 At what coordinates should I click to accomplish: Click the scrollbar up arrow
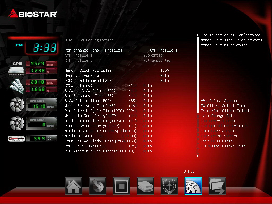(x=197, y=35)
